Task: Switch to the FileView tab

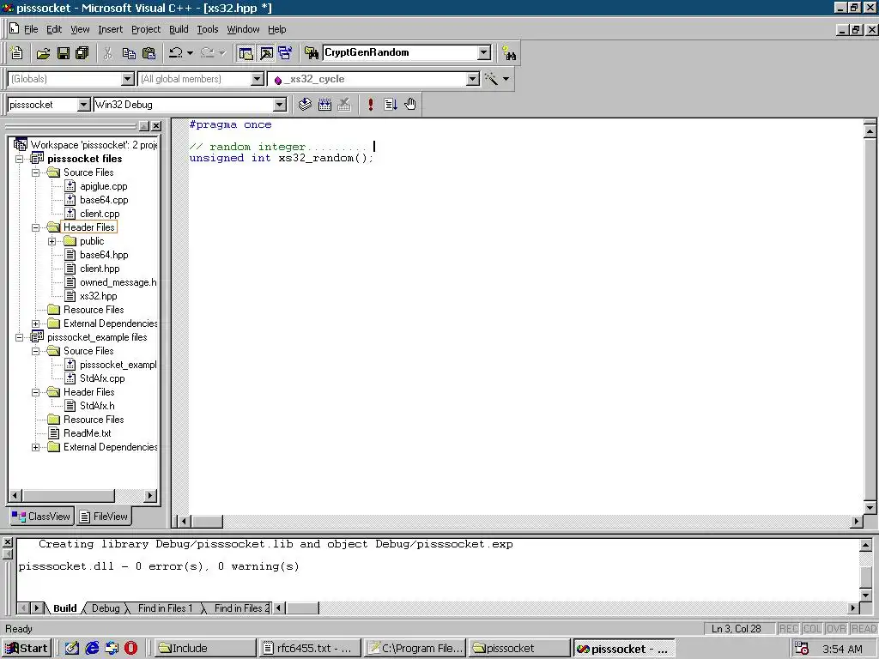Action: point(103,517)
